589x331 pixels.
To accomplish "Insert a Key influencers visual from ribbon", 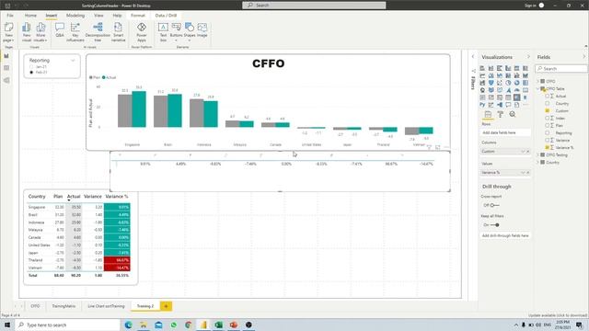I will (75, 32).
